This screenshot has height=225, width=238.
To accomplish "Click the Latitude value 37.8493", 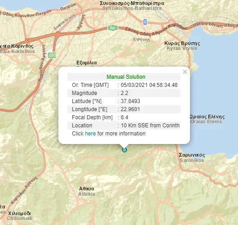I will [x=130, y=101].
